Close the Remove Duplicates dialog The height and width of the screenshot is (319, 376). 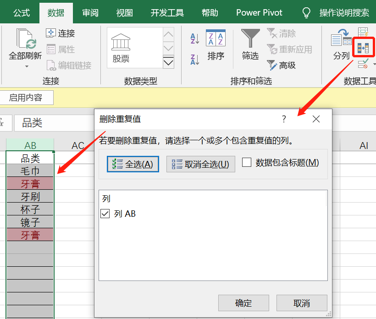click(316, 119)
